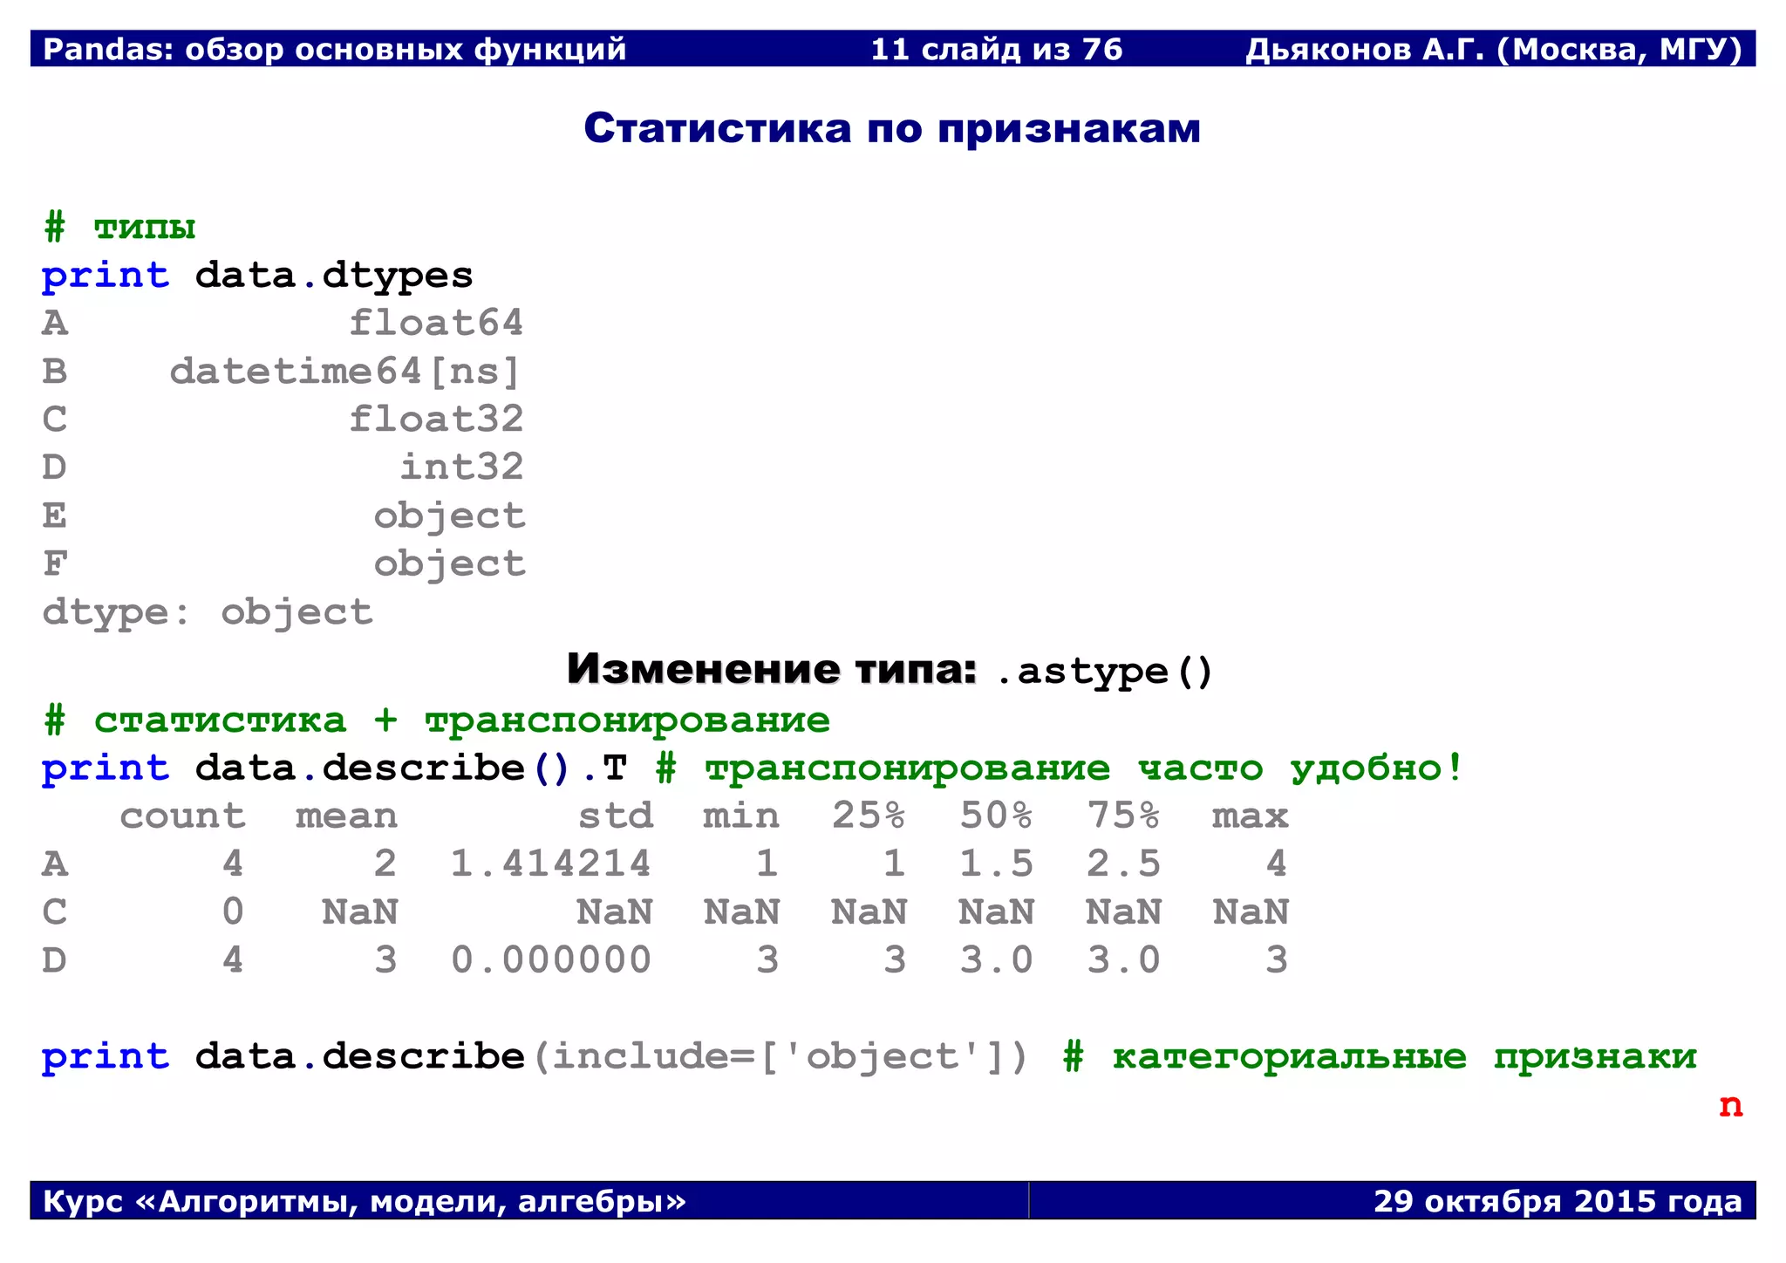Click the 'min' column header
Image resolution: width=1786 pixels, height=1263 pixels.
741,816
